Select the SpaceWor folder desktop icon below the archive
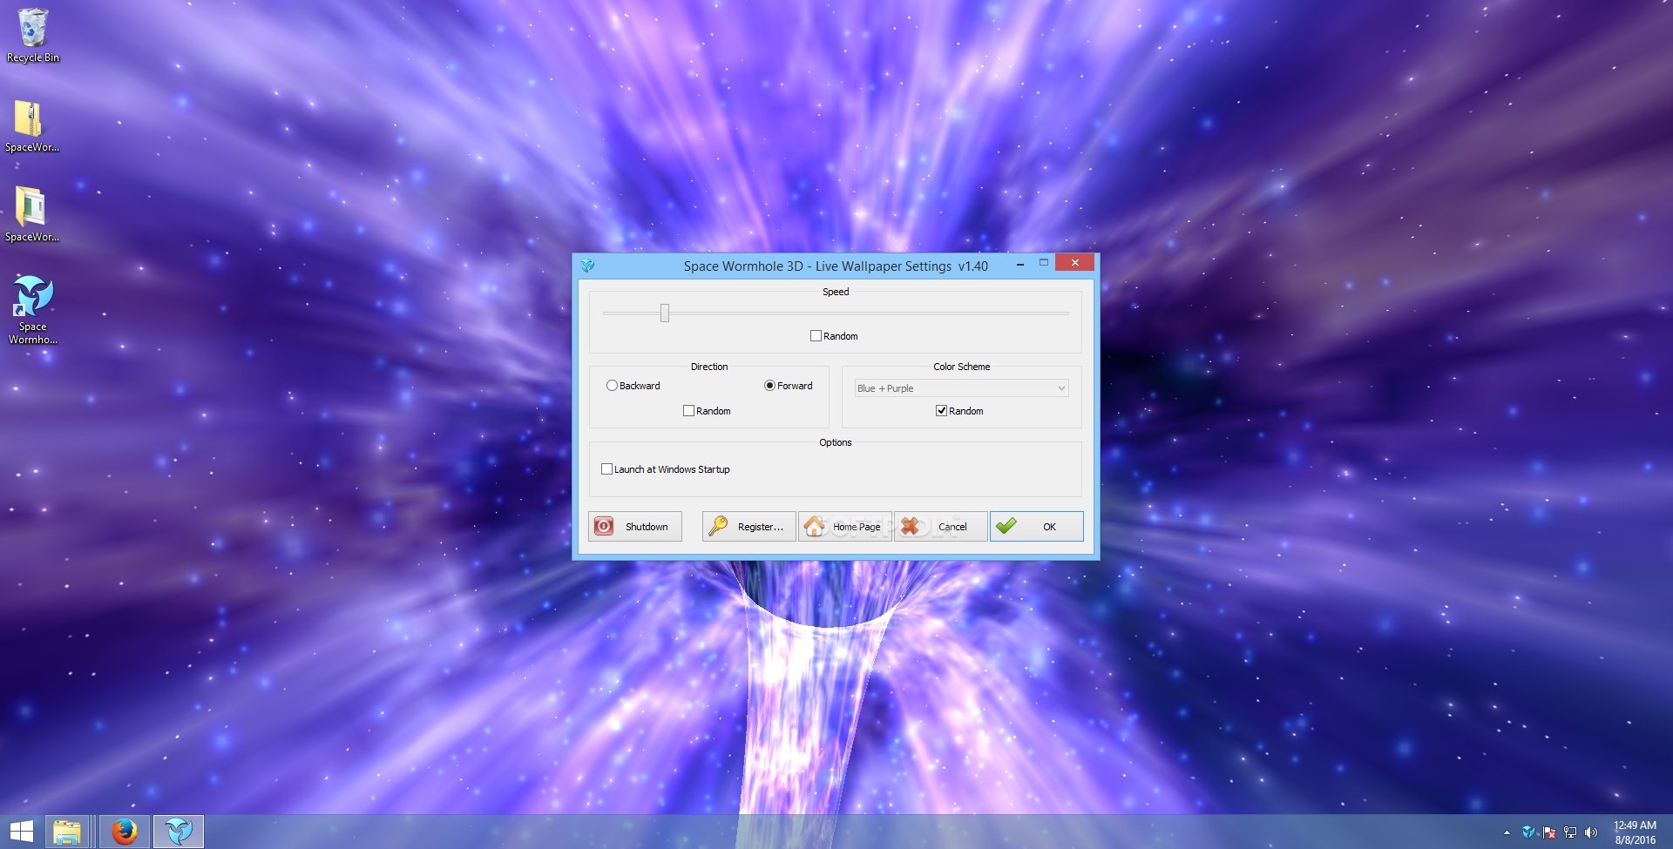 click(32, 215)
